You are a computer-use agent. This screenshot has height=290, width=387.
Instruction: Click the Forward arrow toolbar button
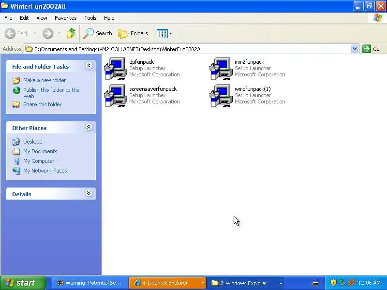pos(48,33)
